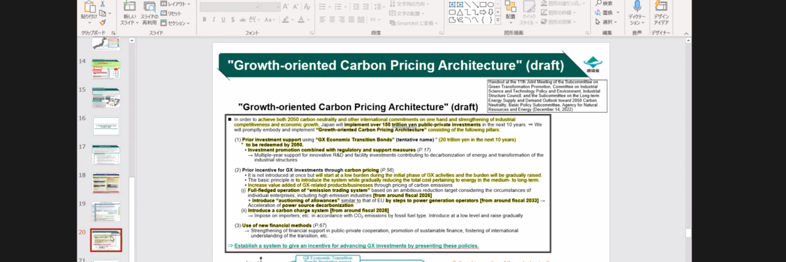Open 検索 find with magnifier icon
786x262 pixels.
tap(604, 3)
